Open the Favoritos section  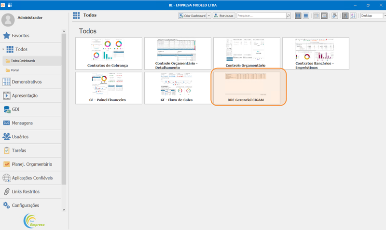coord(30,36)
